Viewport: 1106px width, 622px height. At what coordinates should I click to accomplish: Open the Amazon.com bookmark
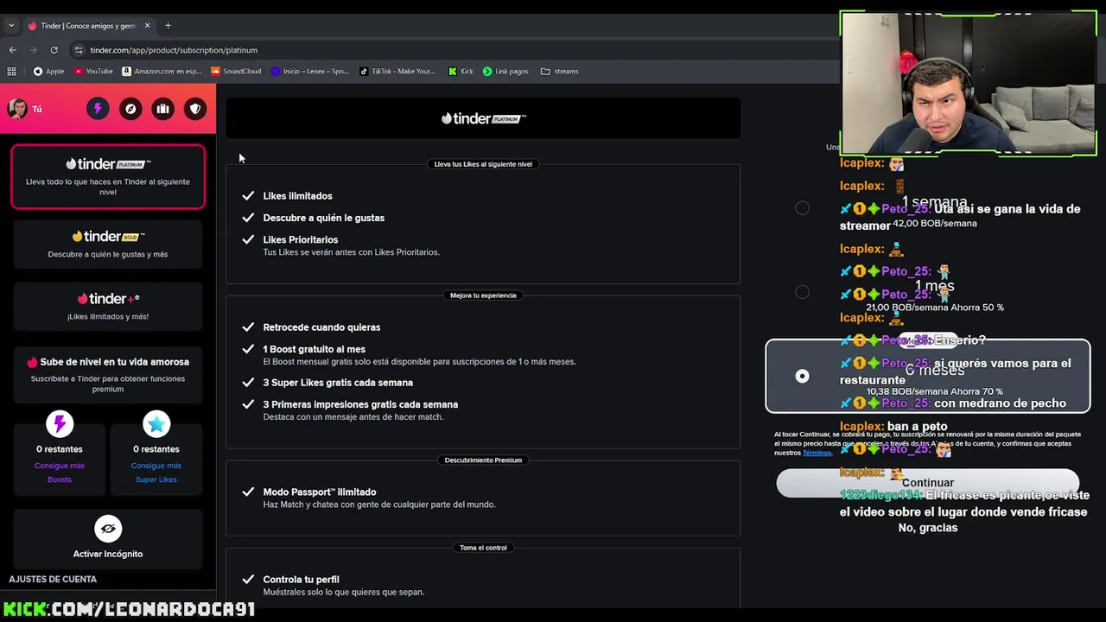click(162, 71)
